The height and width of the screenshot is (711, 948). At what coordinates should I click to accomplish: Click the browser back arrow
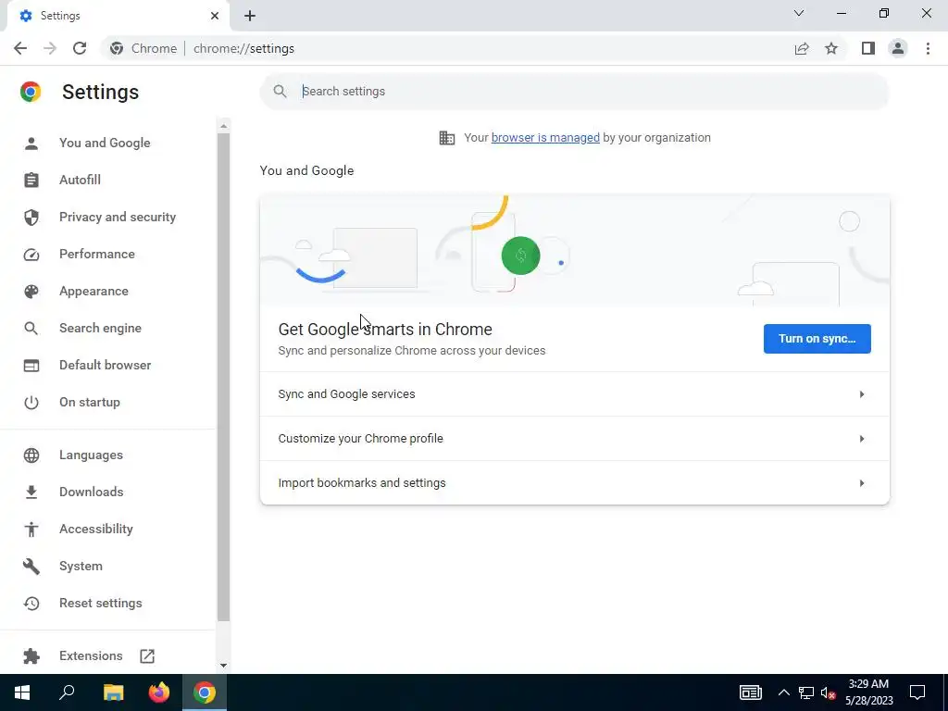(x=20, y=48)
